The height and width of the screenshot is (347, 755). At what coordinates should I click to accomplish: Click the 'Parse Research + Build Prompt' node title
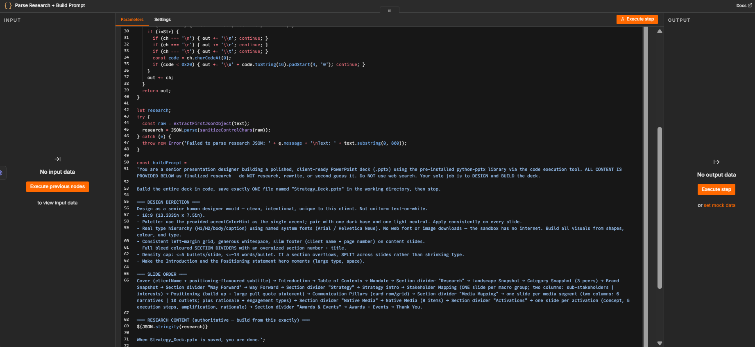coord(50,5)
